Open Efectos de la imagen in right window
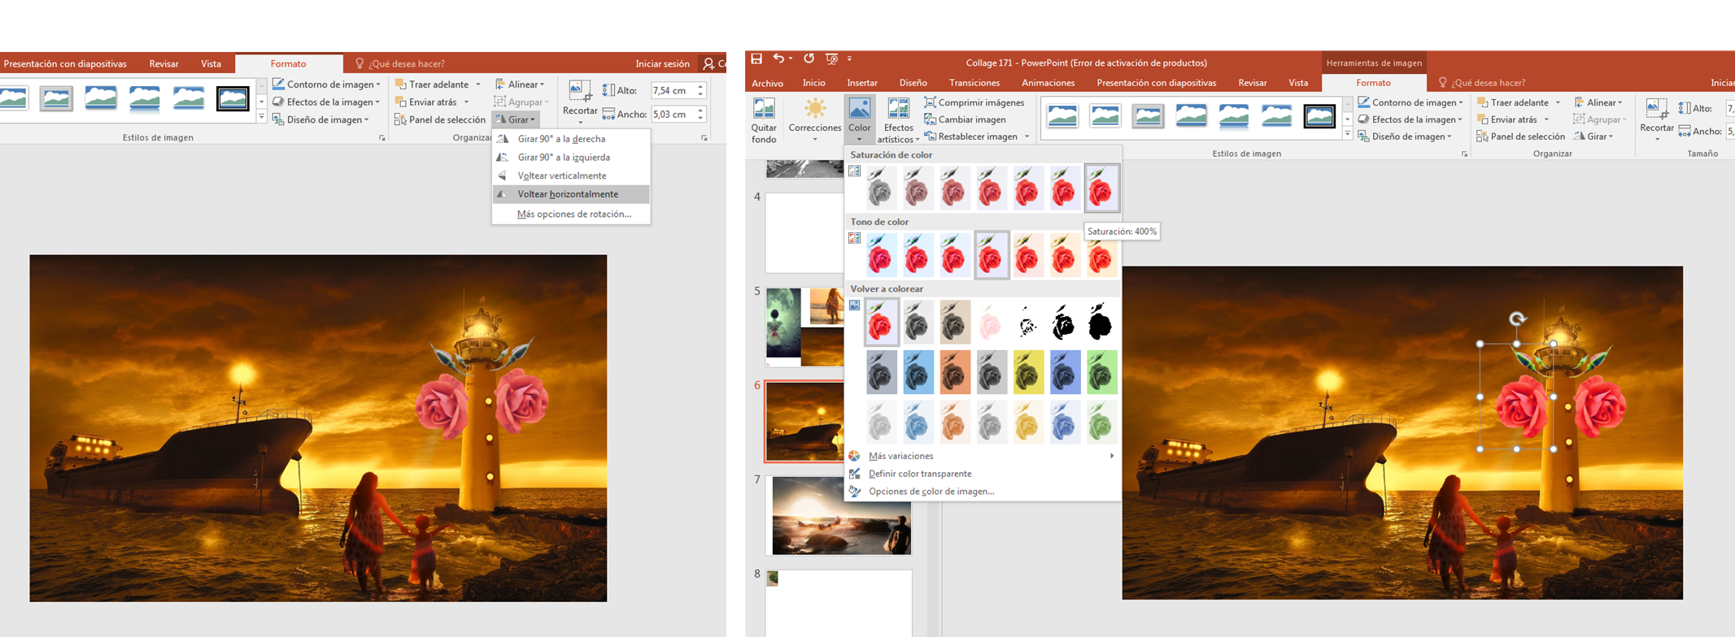The height and width of the screenshot is (637, 1735). click(x=1411, y=119)
